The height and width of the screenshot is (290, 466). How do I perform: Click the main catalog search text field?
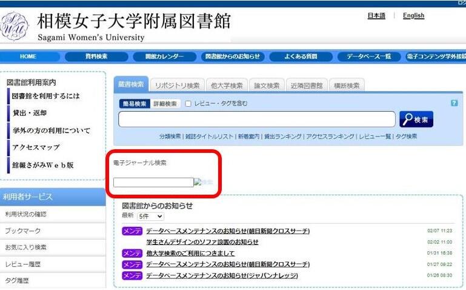257,120
